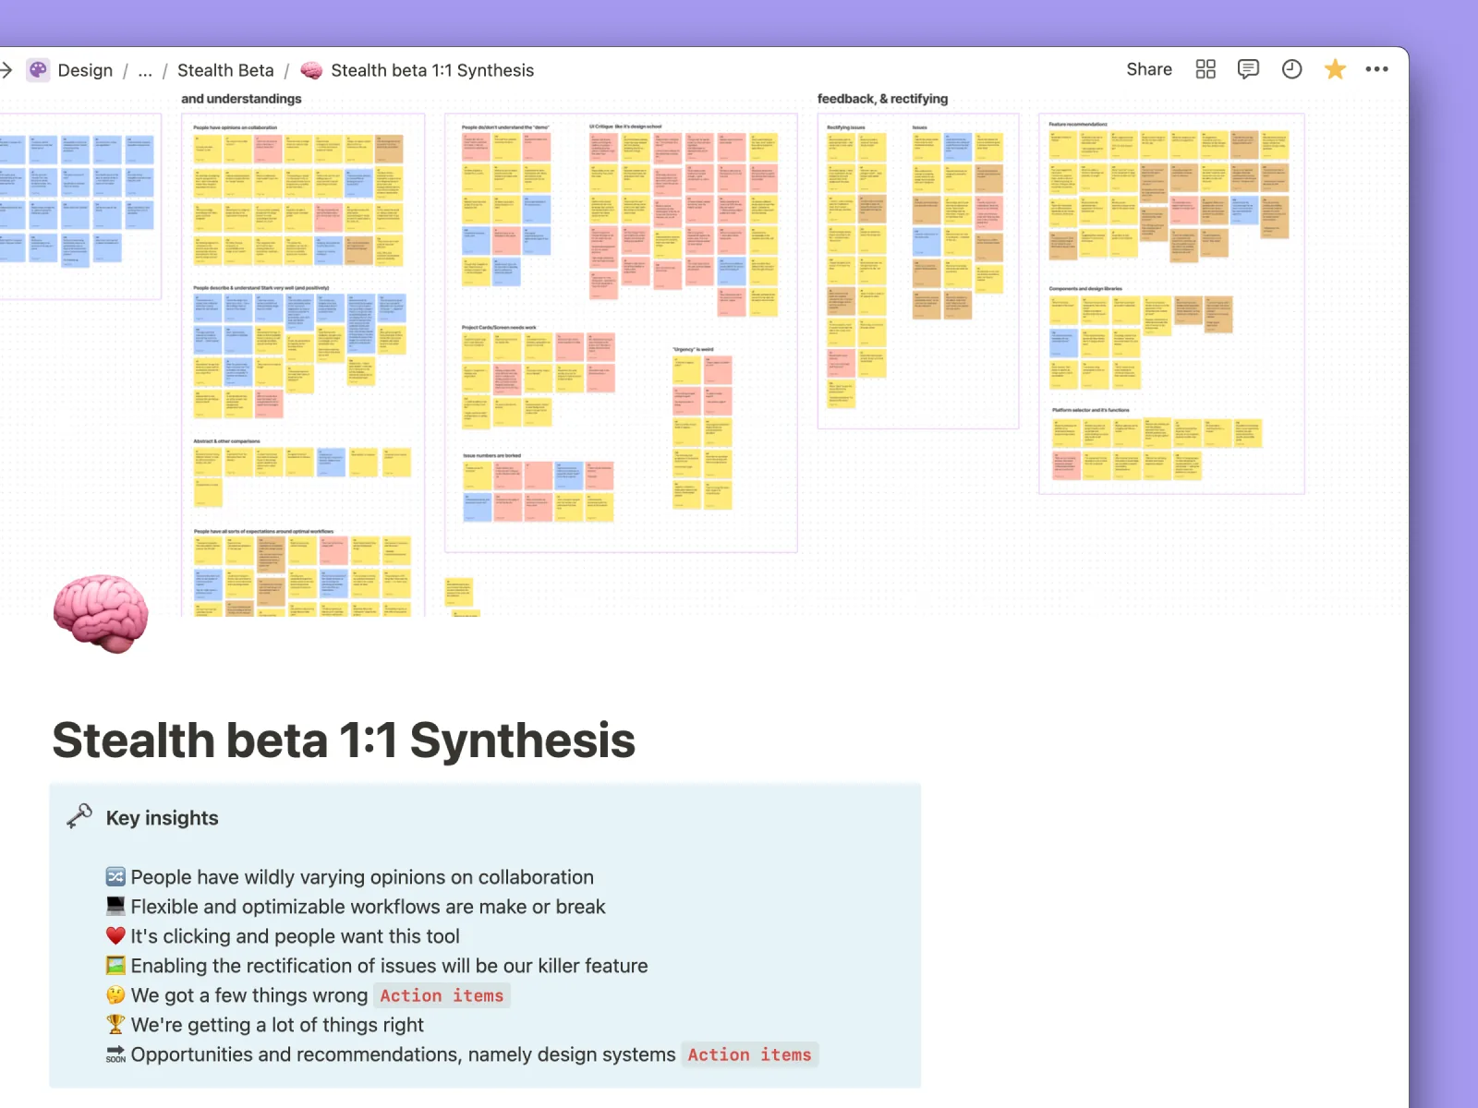Click 'We're getting a lot of things right'
The height and width of the screenshot is (1108, 1478).
pos(277,1025)
